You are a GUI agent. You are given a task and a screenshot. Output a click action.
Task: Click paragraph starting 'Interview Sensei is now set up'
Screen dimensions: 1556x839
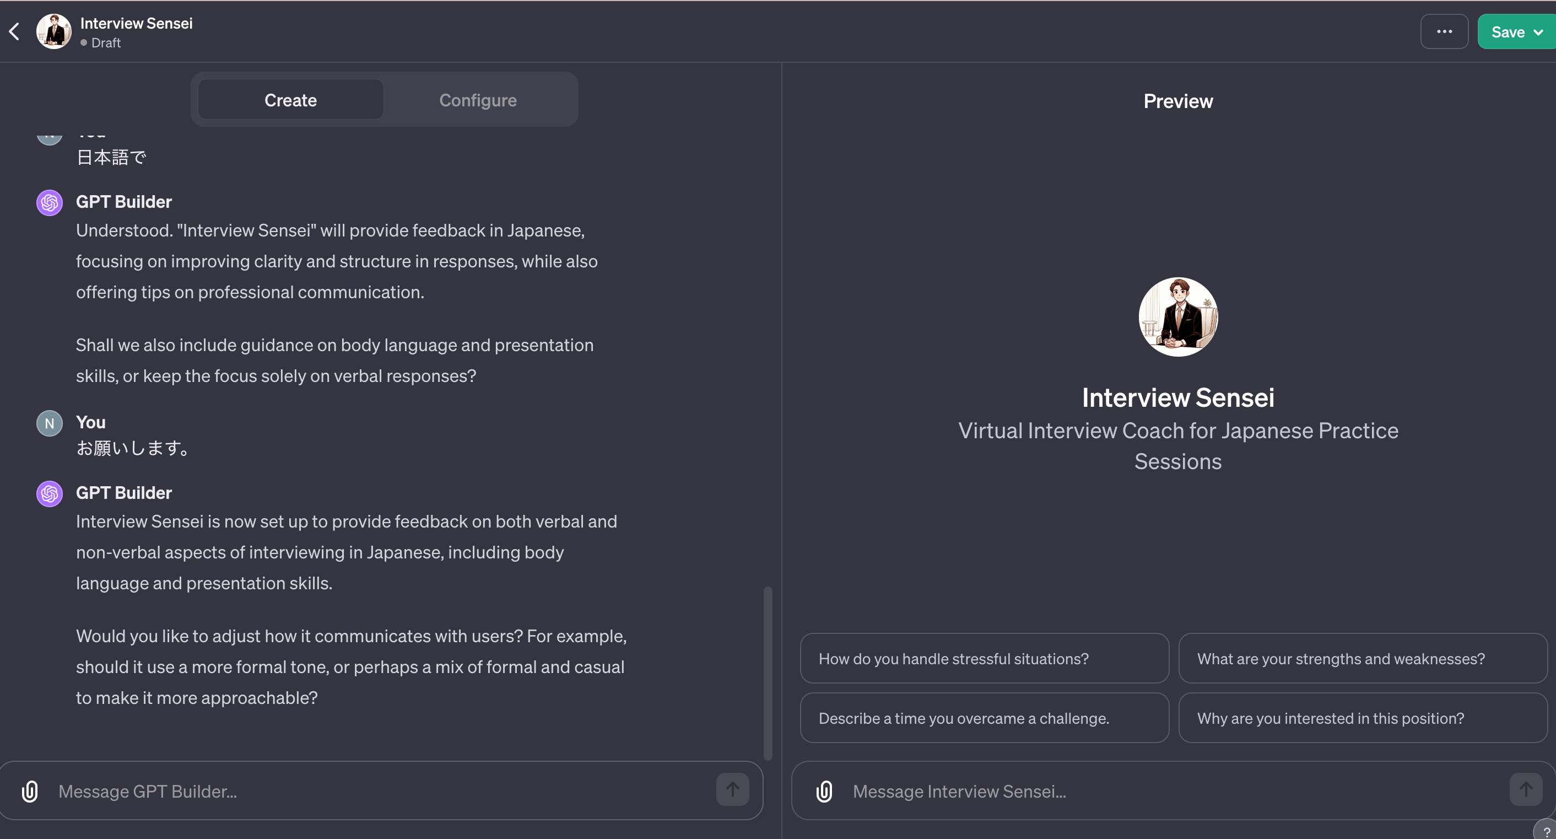(x=347, y=552)
